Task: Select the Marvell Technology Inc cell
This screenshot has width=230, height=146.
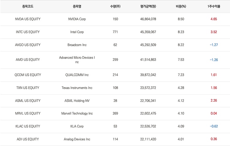Action: 77,113
